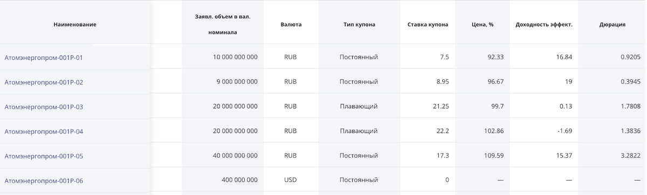This screenshot has height=195, width=647.
Task: Select the USD currency cell
Action: click(291, 180)
